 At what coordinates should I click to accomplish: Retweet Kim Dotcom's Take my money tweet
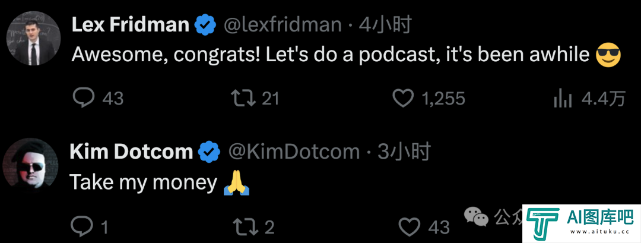coord(245,226)
